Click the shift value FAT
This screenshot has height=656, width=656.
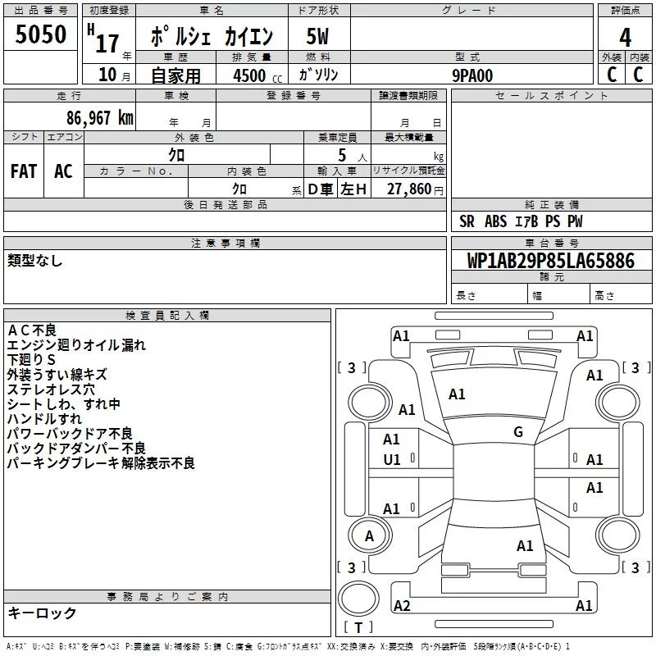click(24, 171)
